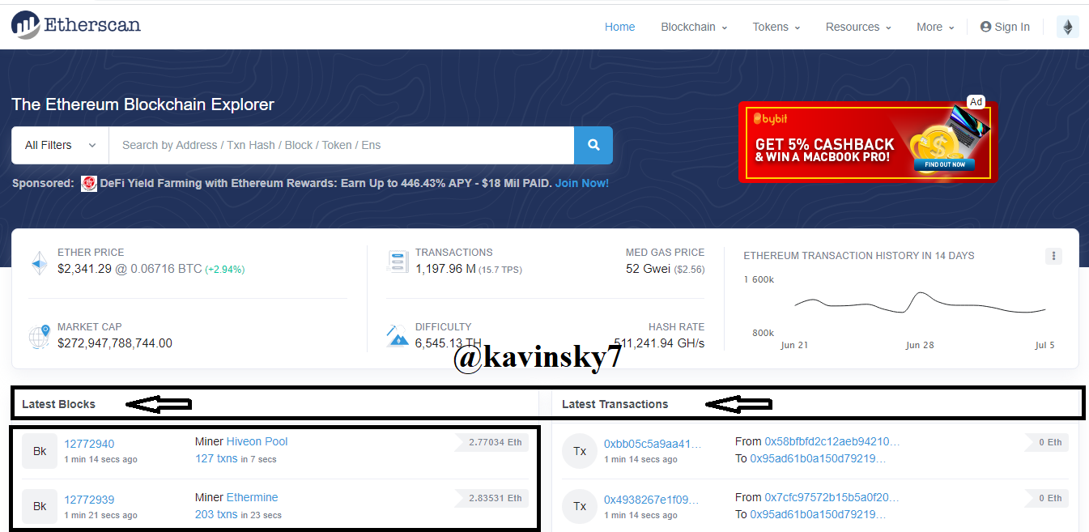Click the three-dot chart options icon

pos(1053,256)
